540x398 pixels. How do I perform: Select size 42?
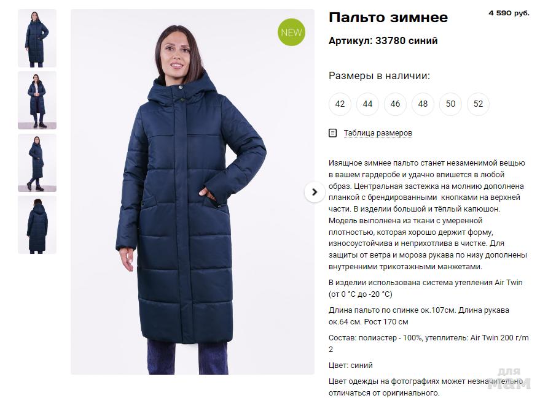[x=340, y=104]
